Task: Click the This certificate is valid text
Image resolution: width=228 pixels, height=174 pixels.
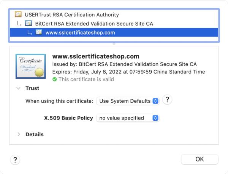Action: point(86,80)
